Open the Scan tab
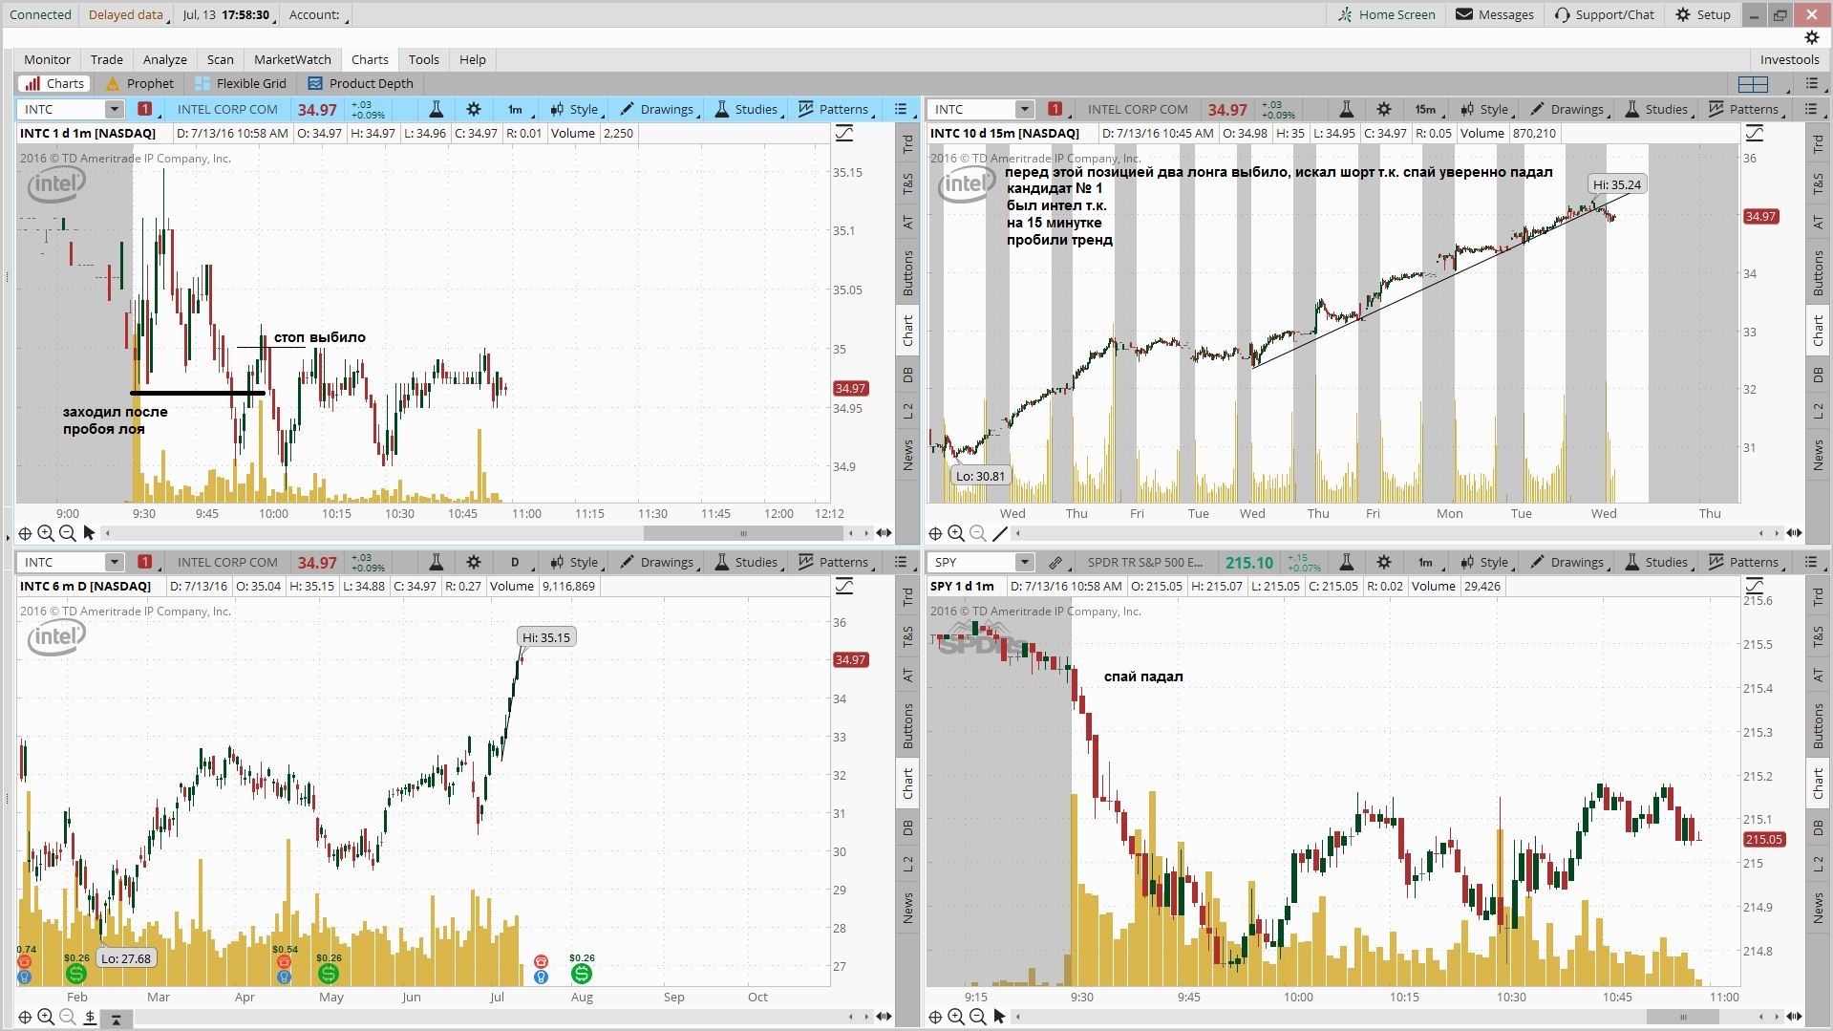Image resolution: width=1833 pixels, height=1031 pixels. click(221, 59)
